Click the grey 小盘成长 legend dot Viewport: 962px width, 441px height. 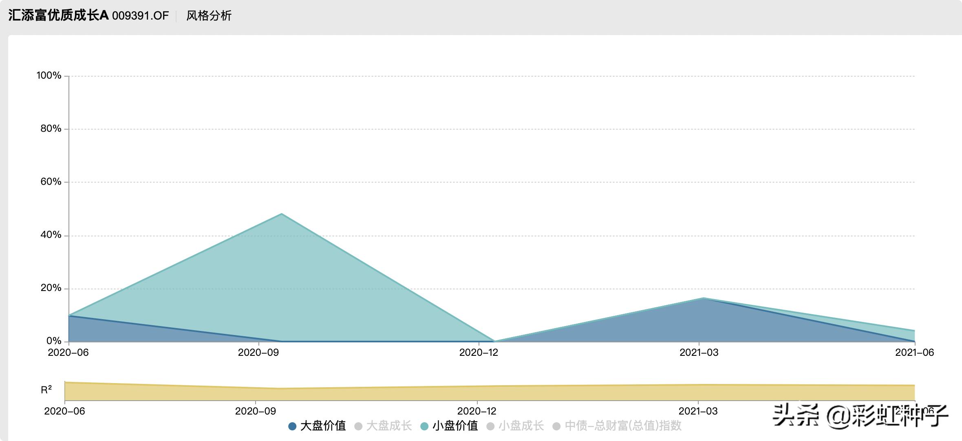pos(490,426)
